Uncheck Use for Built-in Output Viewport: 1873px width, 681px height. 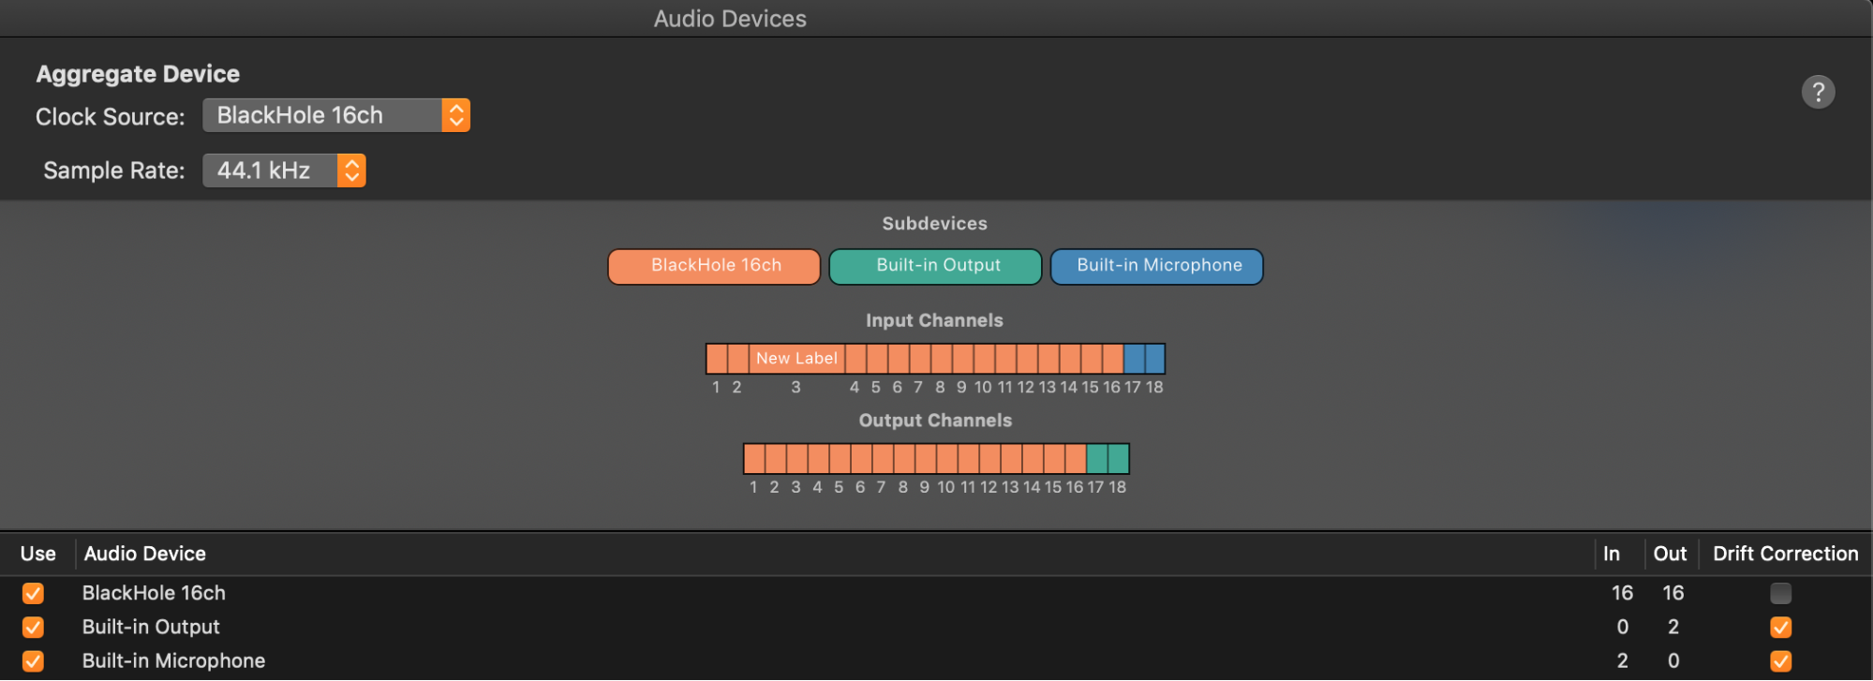pyautogui.click(x=33, y=628)
